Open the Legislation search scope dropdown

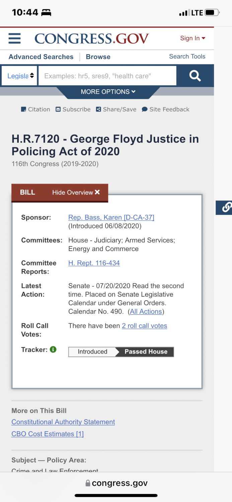pos(19,76)
